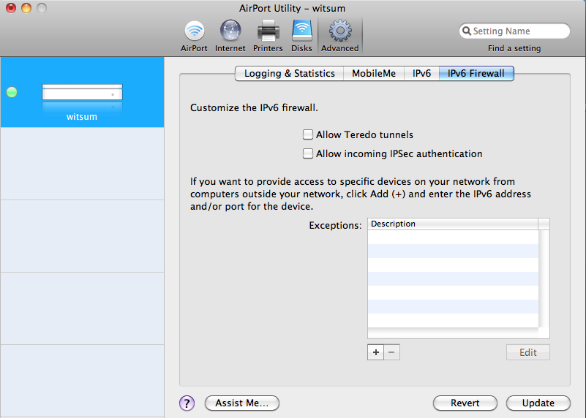Open the AirPort settings toolbar icon
This screenshot has width=586, height=418.
pos(194,37)
